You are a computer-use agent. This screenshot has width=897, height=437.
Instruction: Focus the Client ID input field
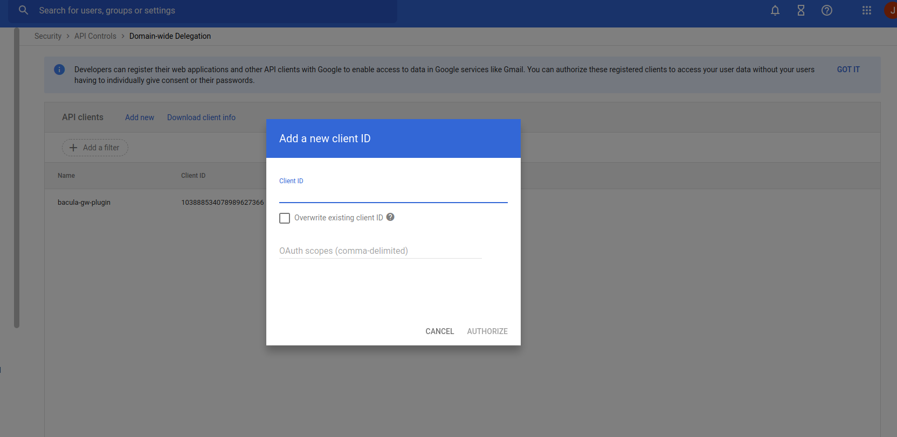pos(394,195)
